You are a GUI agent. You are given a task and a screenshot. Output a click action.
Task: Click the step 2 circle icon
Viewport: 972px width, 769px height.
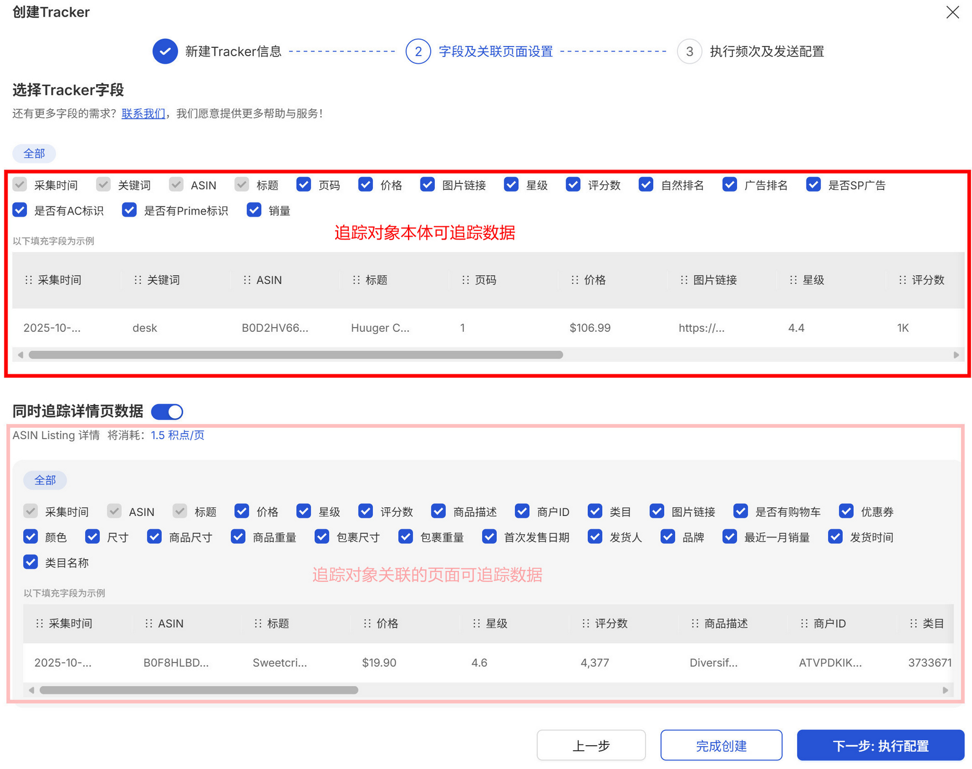coord(418,51)
